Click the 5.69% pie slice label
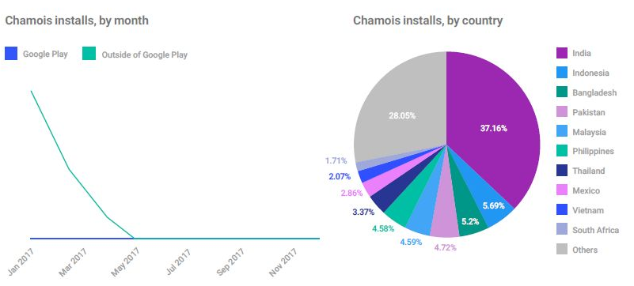Viewport: 634px width, 286px height. [x=493, y=205]
